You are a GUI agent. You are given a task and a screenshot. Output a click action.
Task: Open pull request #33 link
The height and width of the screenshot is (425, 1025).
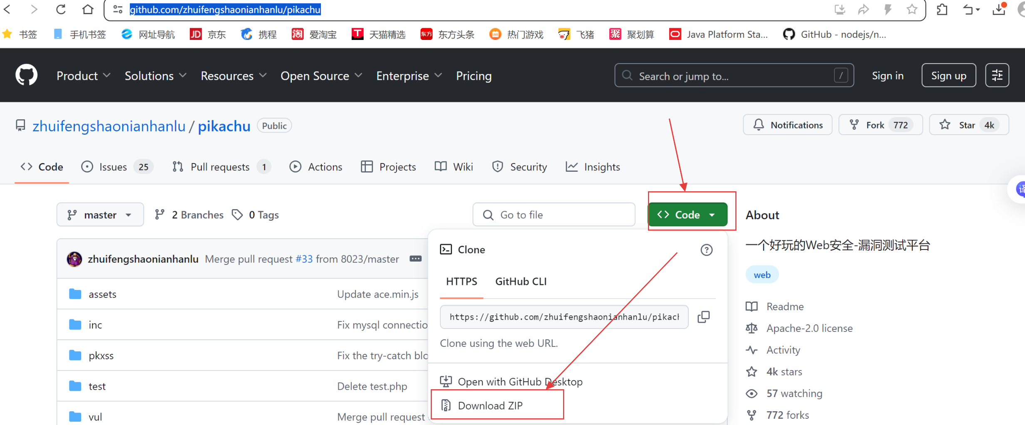(x=304, y=259)
